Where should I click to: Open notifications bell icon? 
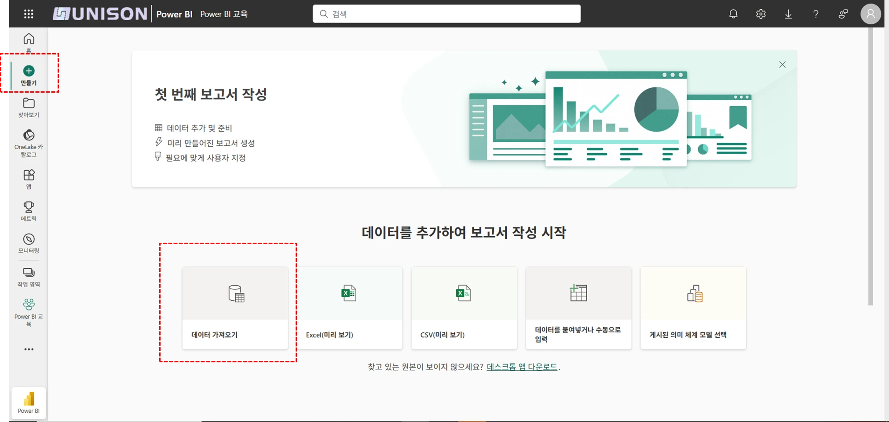click(733, 14)
